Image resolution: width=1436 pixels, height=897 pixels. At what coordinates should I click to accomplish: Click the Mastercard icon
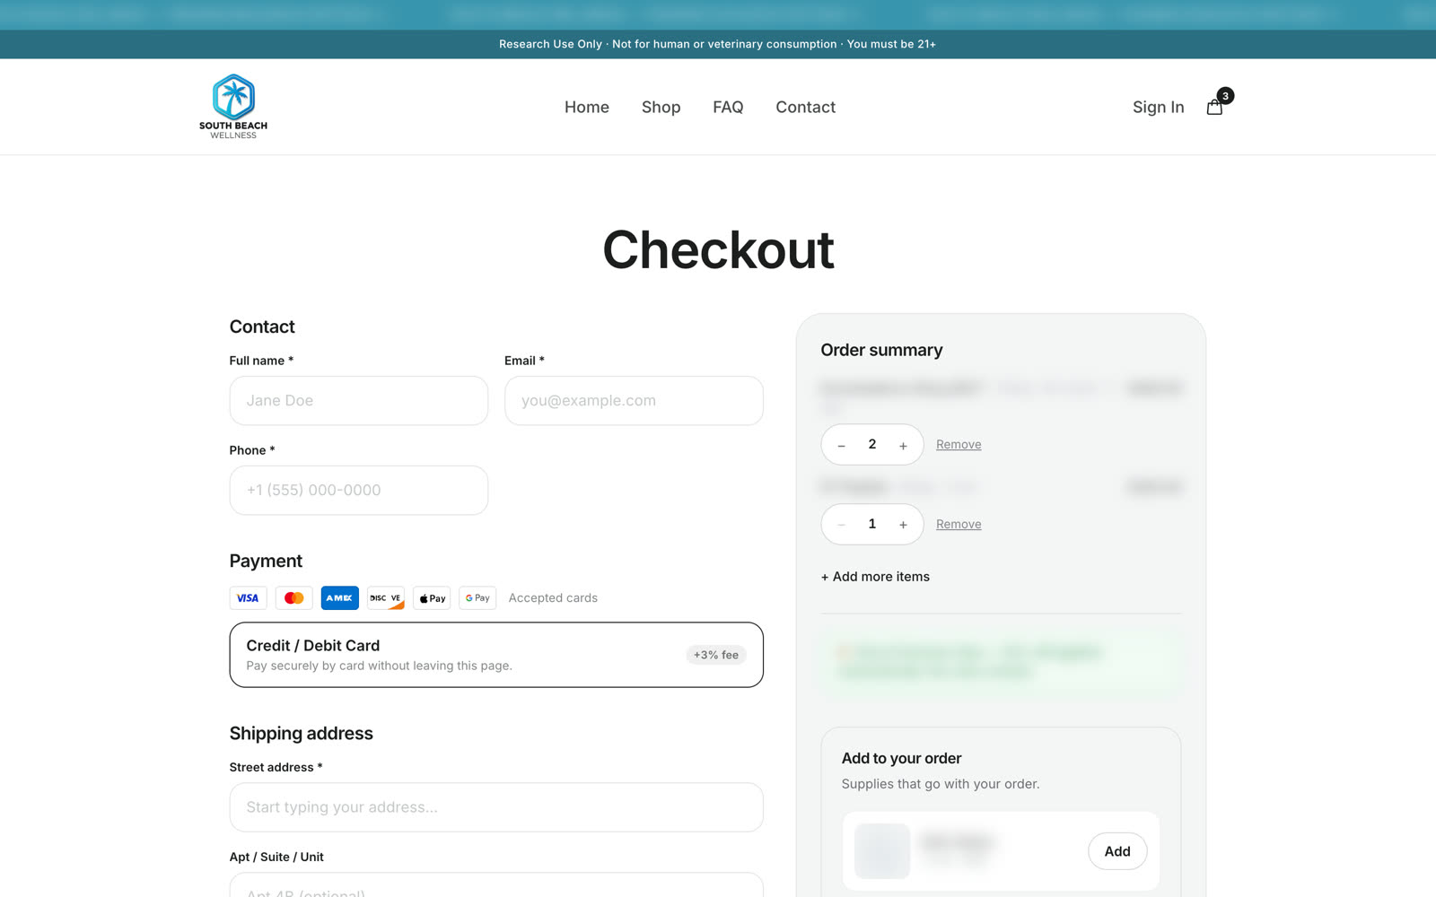coord(293,598)
